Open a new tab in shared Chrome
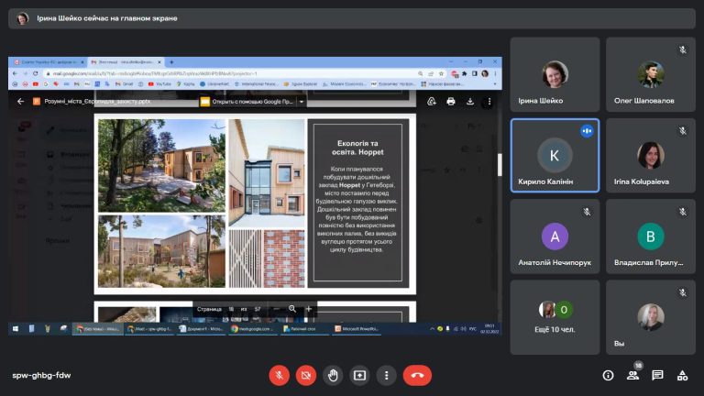This screenshot has height=396, width=704. pos(171,62)
